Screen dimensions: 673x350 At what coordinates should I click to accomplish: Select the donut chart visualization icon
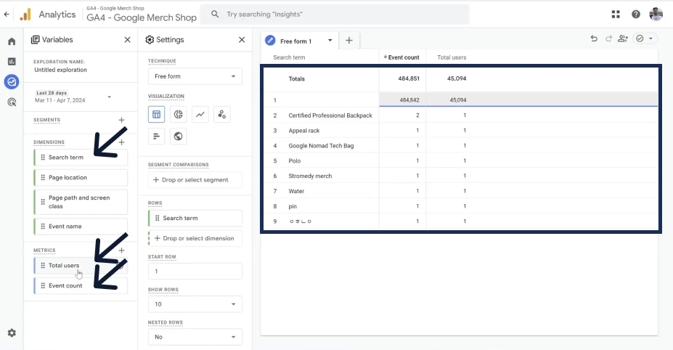coord(178,114)
